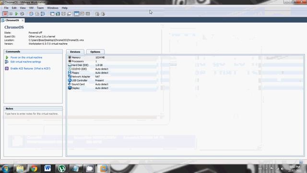Open Microsoft Word from the taskbar

click(47, 169)
